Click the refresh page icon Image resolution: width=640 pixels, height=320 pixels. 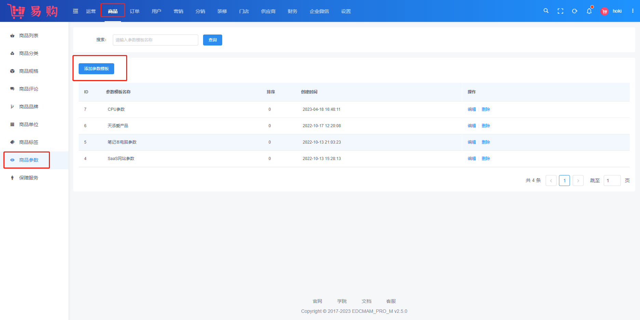tap(575, 11)
